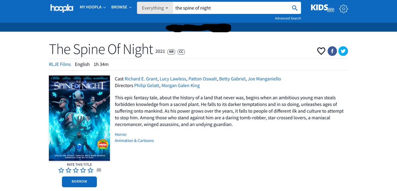
Task: Click the 2021 release year text
Action: click(160, 51)
